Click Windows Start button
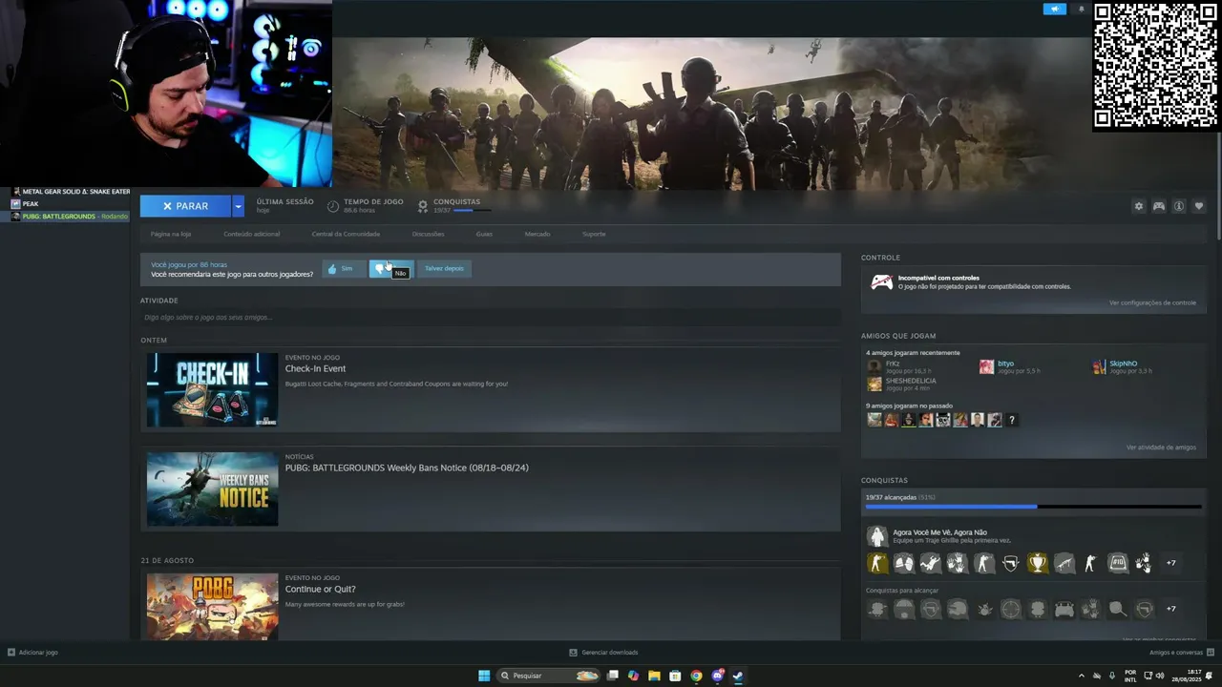Image resolution: width=1222 pixels, height=687 pixels. [484, 676]
